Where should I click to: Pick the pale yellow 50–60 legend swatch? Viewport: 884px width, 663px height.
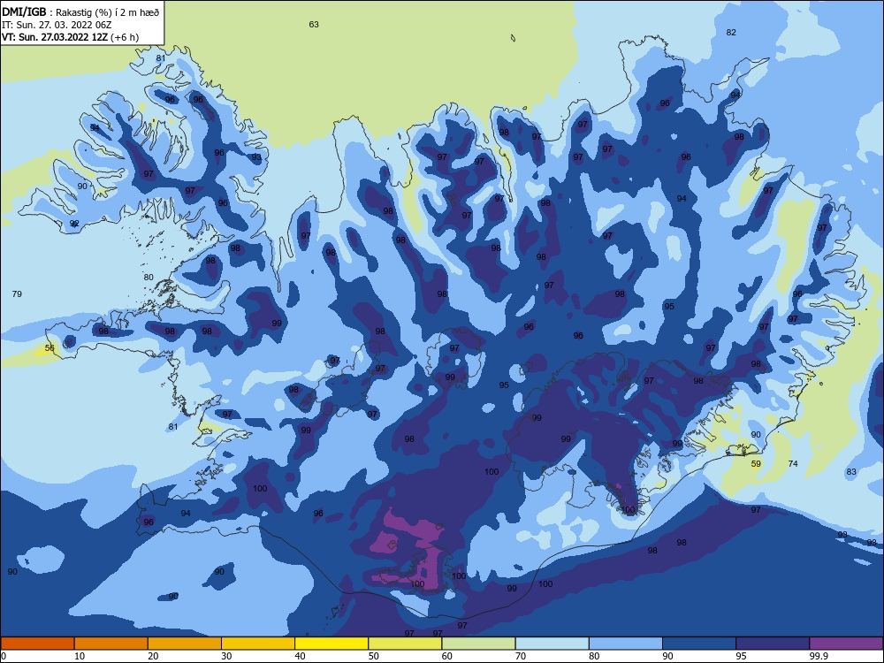(x=405, y=644)
